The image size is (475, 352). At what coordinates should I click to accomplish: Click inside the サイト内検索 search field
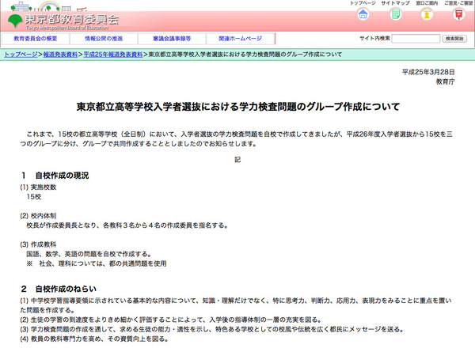pos(416,39)
